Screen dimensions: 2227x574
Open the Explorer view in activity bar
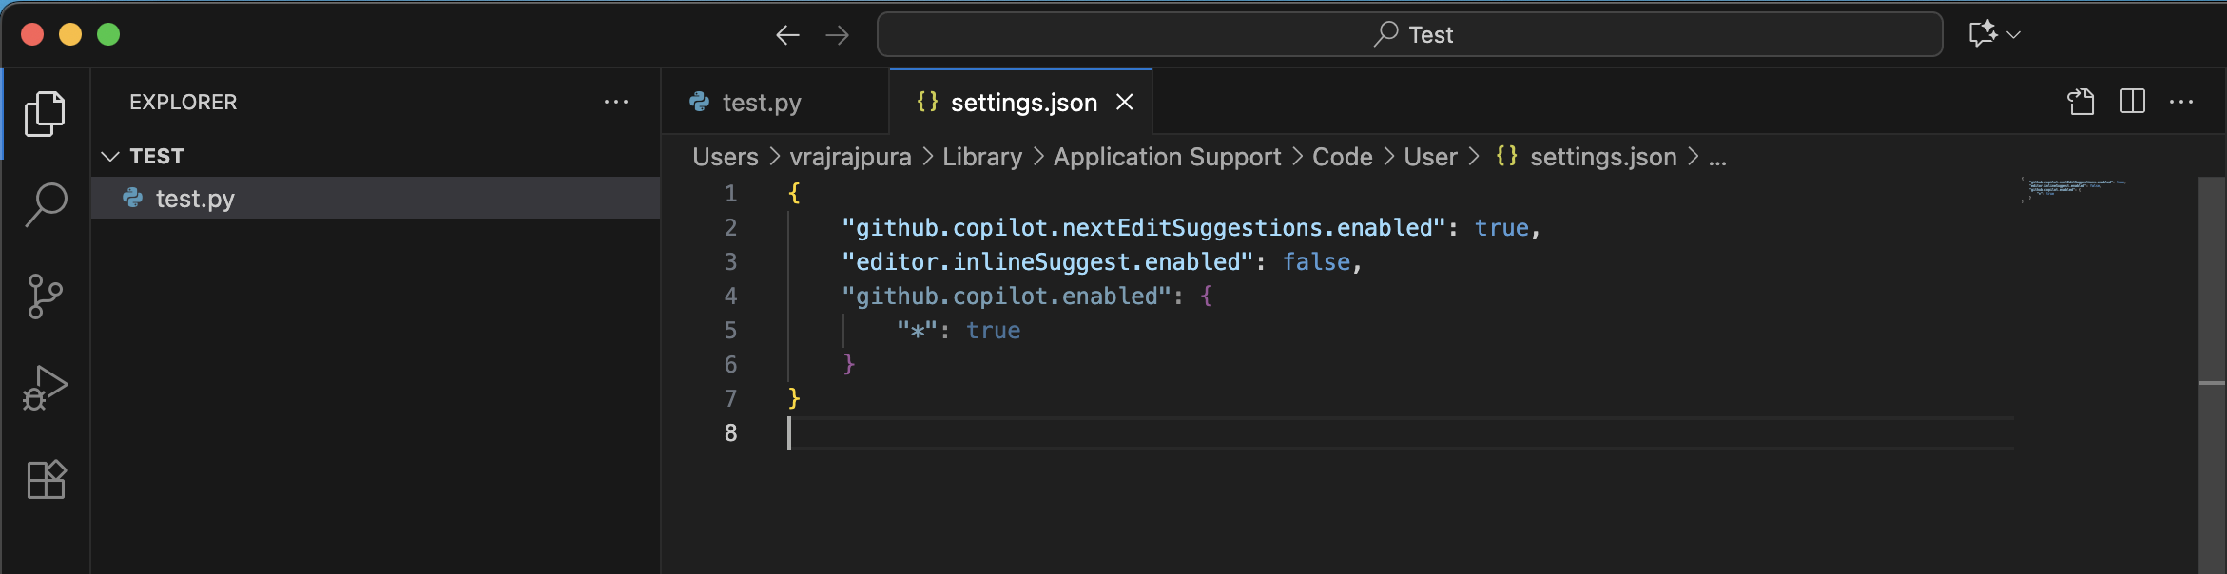(45, 114)
